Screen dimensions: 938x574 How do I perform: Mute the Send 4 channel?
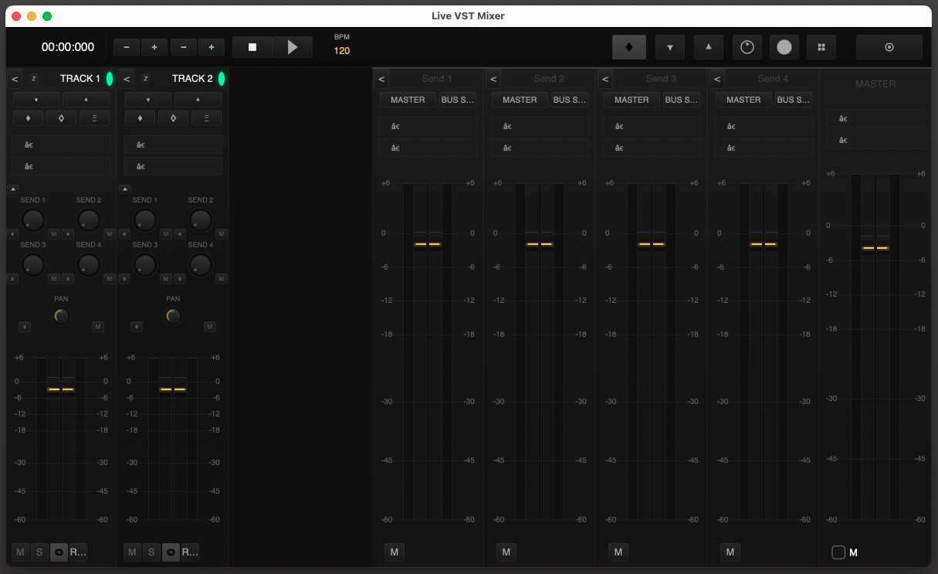[730, 552]
